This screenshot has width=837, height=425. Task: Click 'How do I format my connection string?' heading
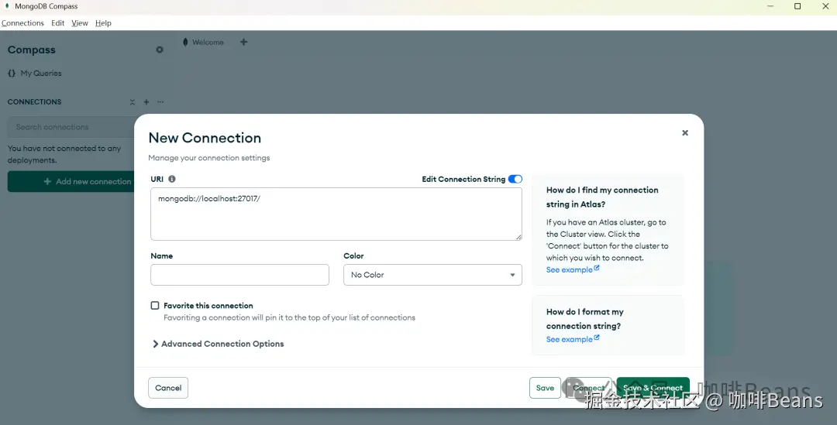point(584,319)
